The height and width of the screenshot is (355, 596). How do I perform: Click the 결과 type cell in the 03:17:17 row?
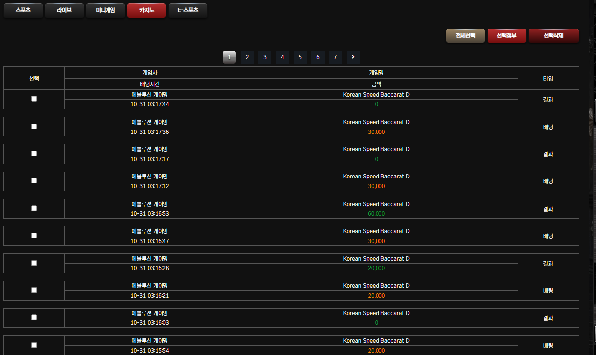548,154
